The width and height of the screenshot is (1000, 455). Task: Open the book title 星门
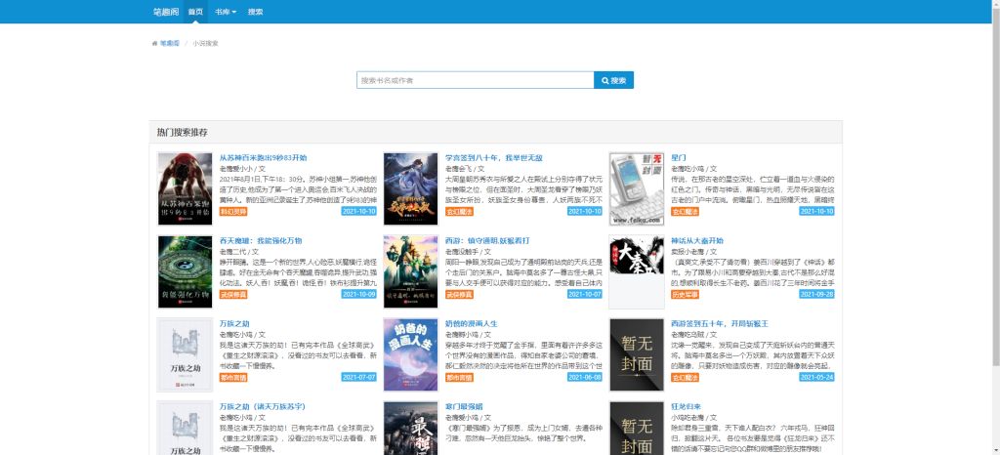679,157
